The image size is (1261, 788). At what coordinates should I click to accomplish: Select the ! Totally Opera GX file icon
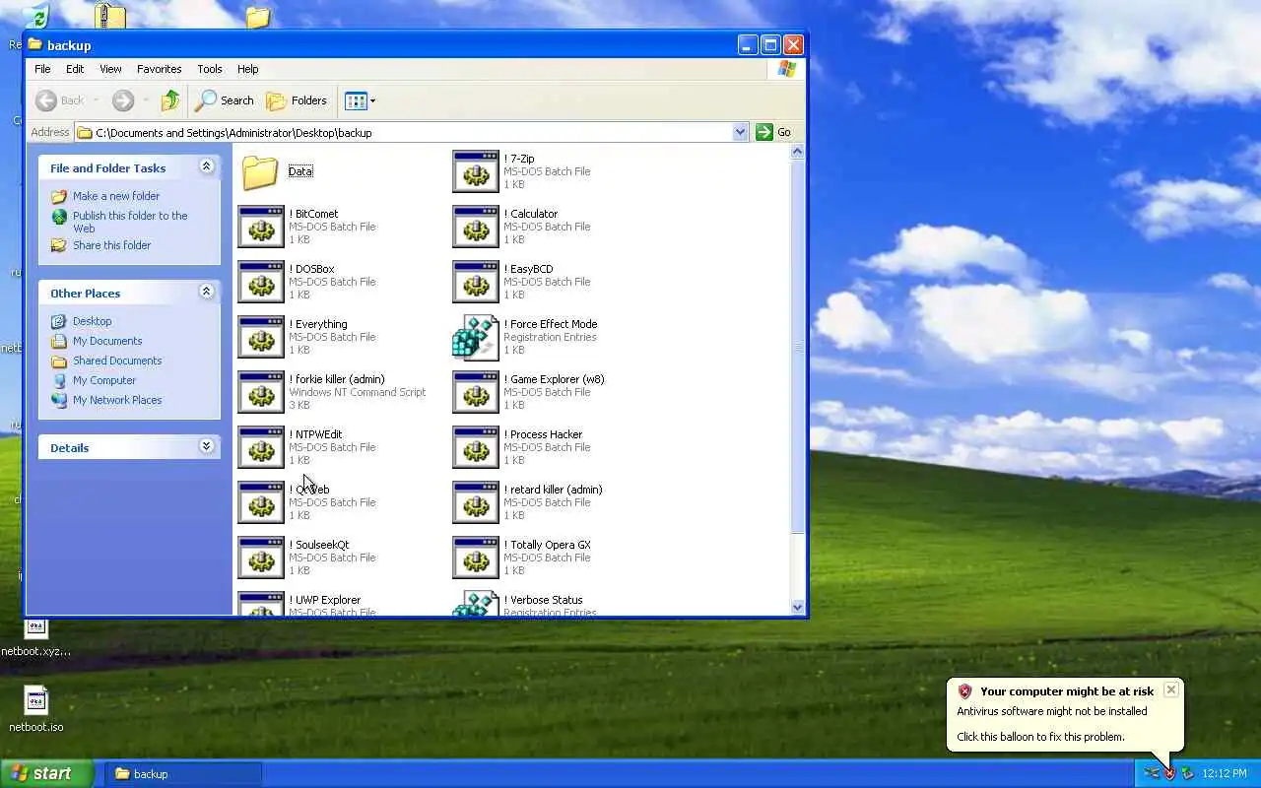476,558
